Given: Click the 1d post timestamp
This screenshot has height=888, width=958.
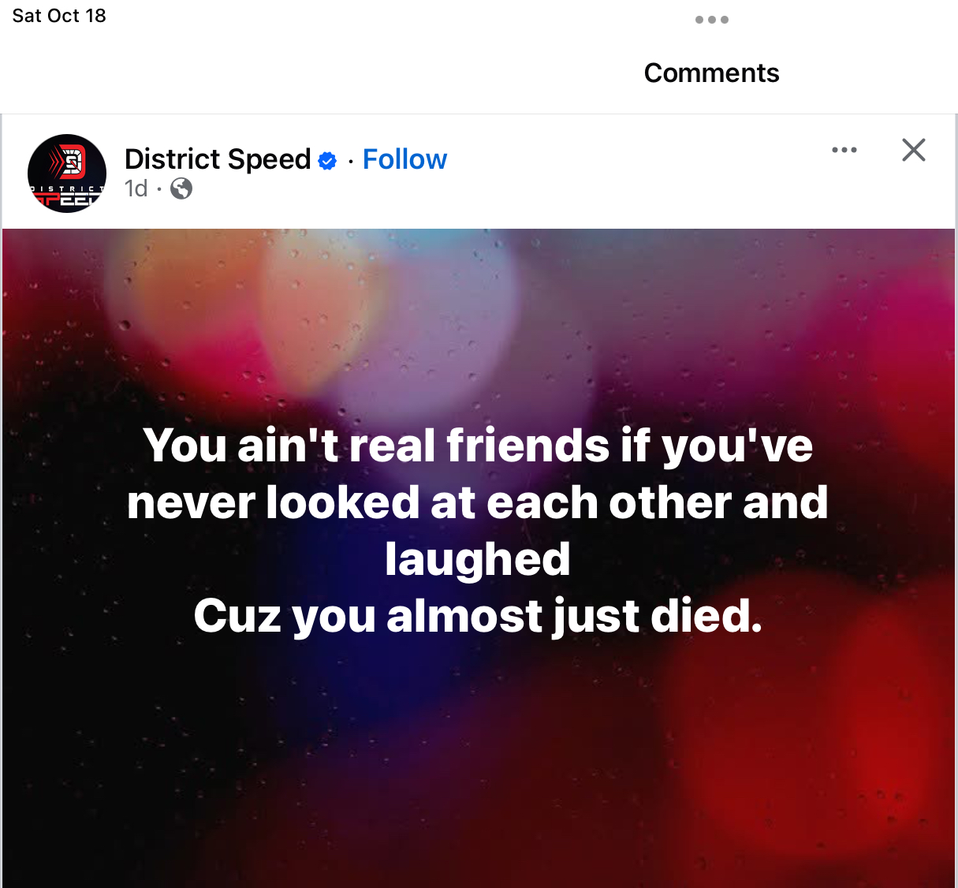Looking at the screenshot, I should coord(136,188).
